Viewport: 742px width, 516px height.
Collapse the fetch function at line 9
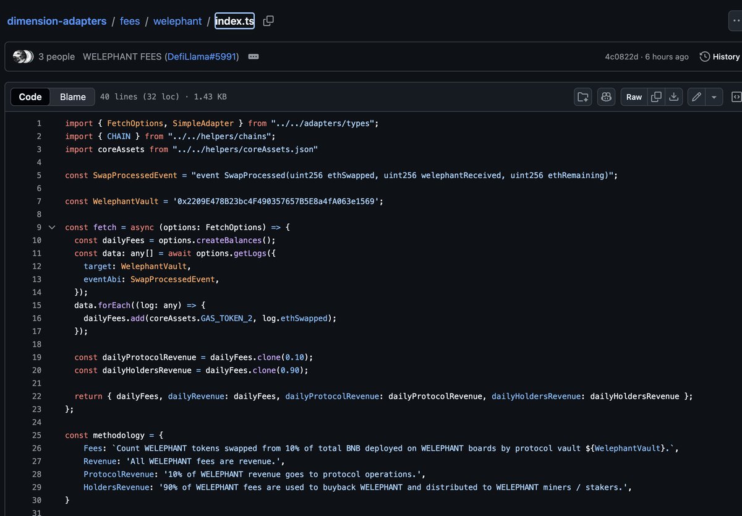(x=52, y=227)
